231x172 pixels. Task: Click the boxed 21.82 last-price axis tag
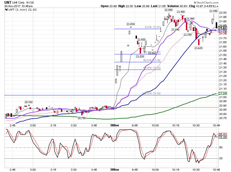223,28
